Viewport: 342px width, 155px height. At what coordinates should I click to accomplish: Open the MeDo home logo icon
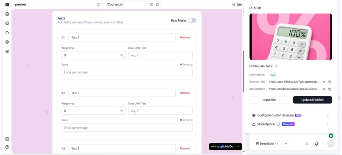[x=7, y=5]
